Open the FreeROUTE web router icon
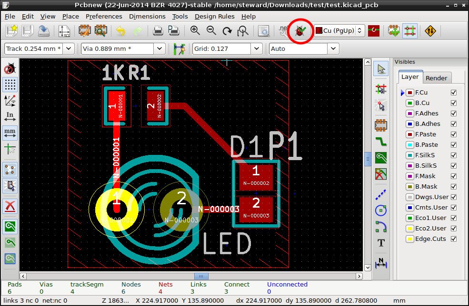This screenshot has width=469, height=306. pos(430,31)
